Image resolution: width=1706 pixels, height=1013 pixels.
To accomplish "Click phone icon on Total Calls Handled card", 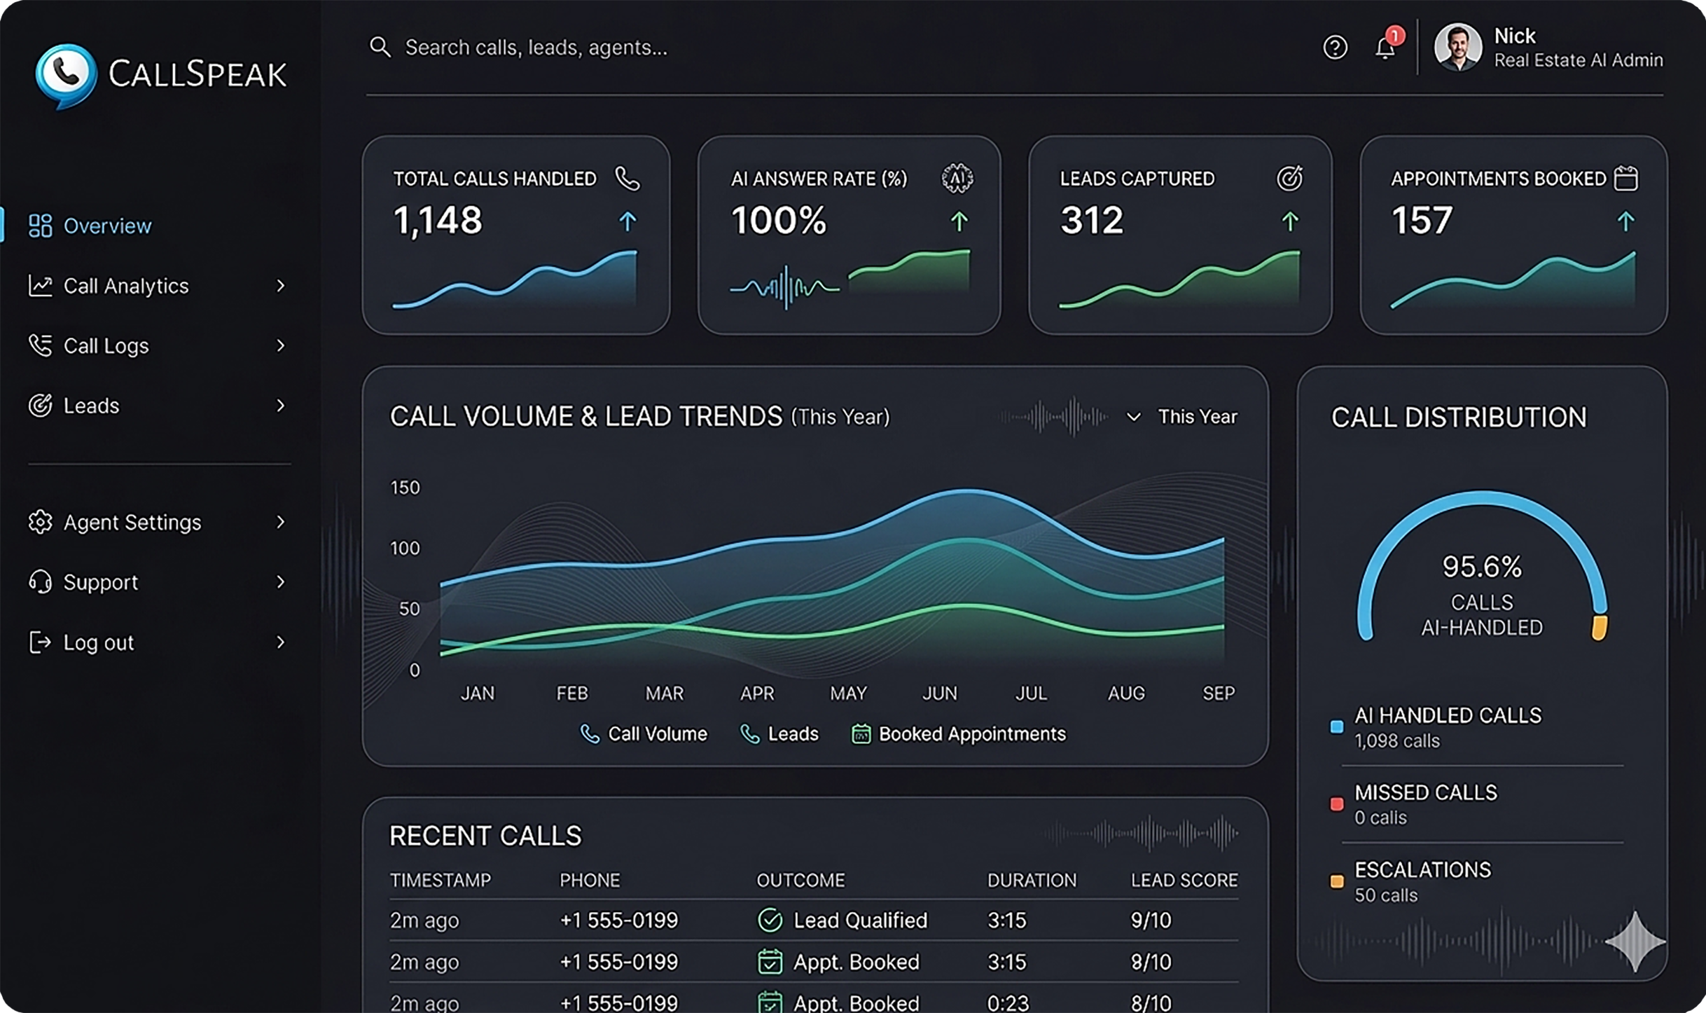I will (x=627, y=179).
